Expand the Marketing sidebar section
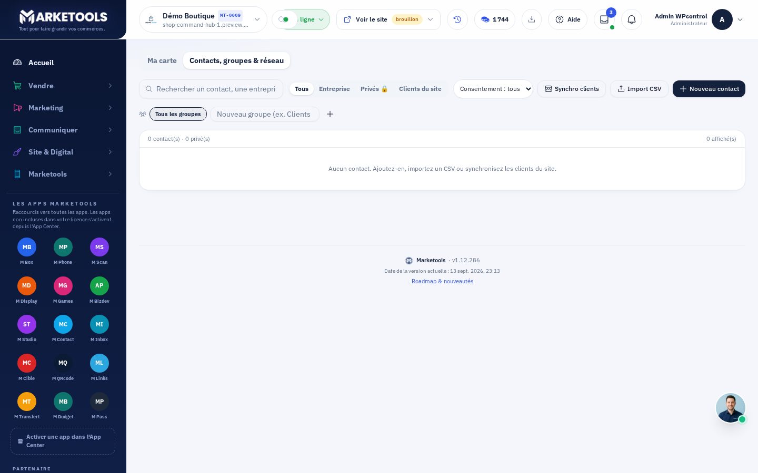Viewport: 758px width, 473px height. tap(63, 108)
